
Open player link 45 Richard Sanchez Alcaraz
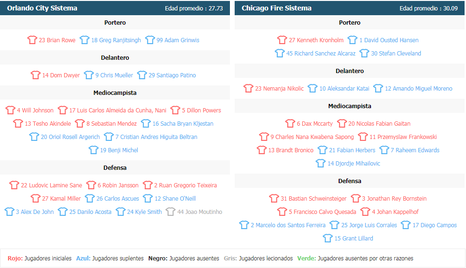[x=321, y=54]
